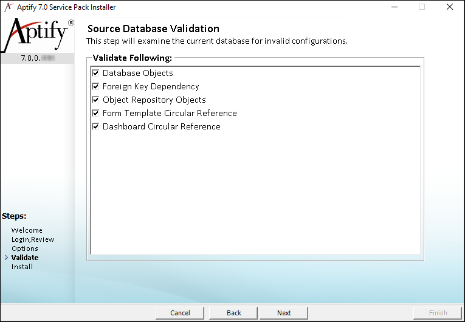Minimize the installer window

pyautogui.click(x=394, y=7)
